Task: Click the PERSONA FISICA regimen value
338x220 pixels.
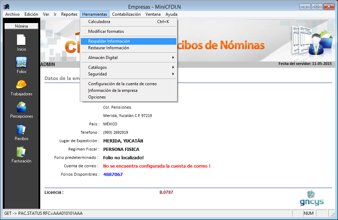Action: (121, 149)
